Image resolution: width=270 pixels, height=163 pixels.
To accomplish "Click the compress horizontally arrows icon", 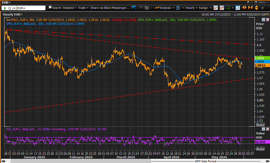I will (250, 8).
